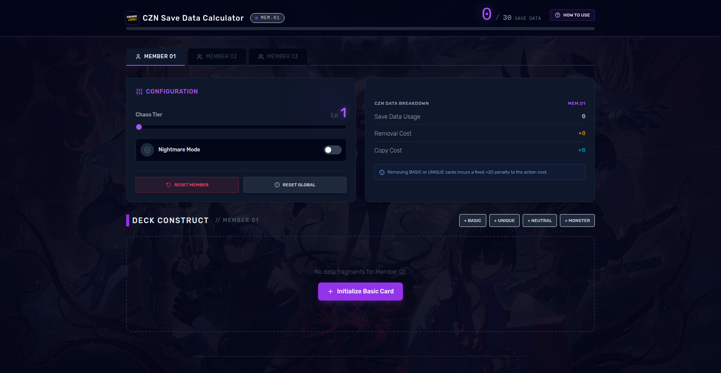
Task: Select the Member 03 tab
Action: [x=278, y=57]
